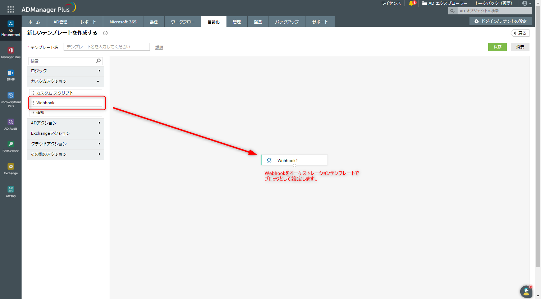The image size is (541, 299).
Task: Click the Webhook1 block icon on canvas
Action: coord(269,160)
